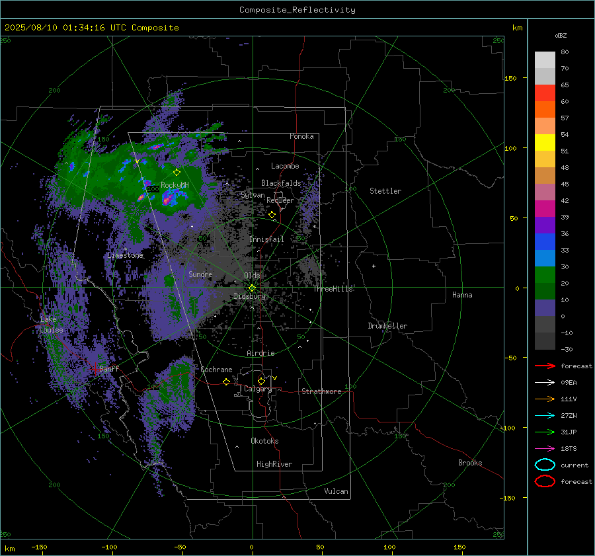Click the Drumheller label
595x556 pixels.
pyautogui.click(x=387, y=326)
